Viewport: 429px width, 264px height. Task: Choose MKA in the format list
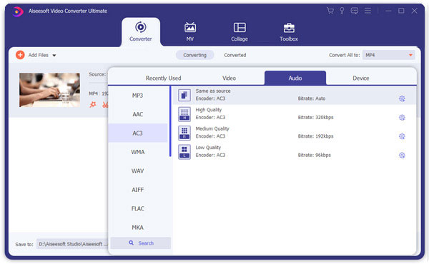137,227
